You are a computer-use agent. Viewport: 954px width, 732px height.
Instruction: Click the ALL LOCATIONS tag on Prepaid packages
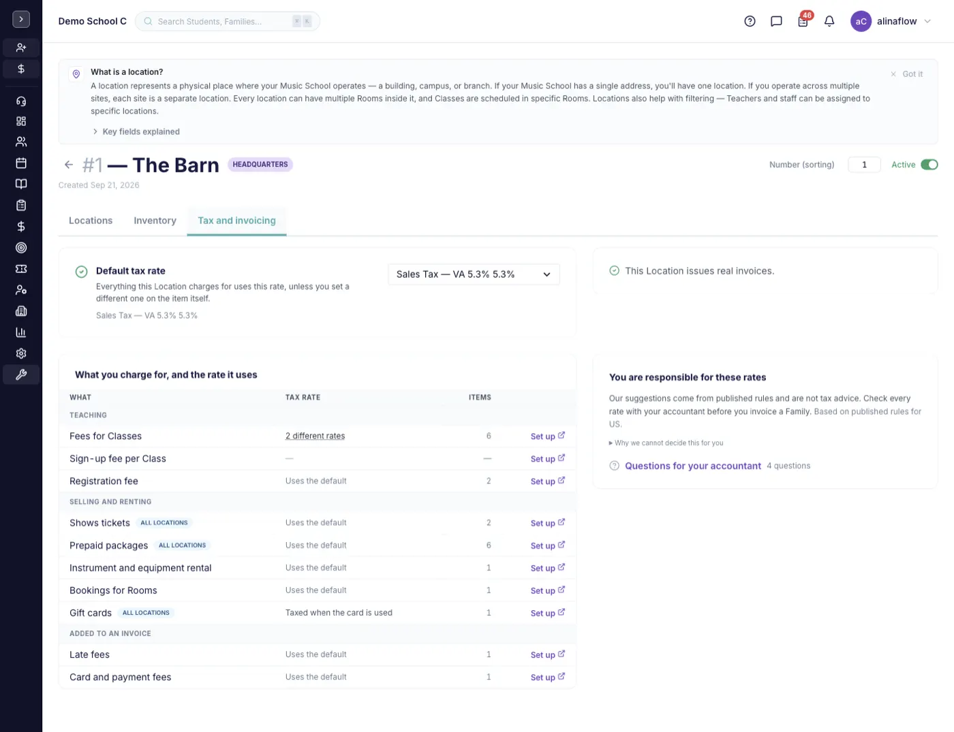tap(182, 545)
